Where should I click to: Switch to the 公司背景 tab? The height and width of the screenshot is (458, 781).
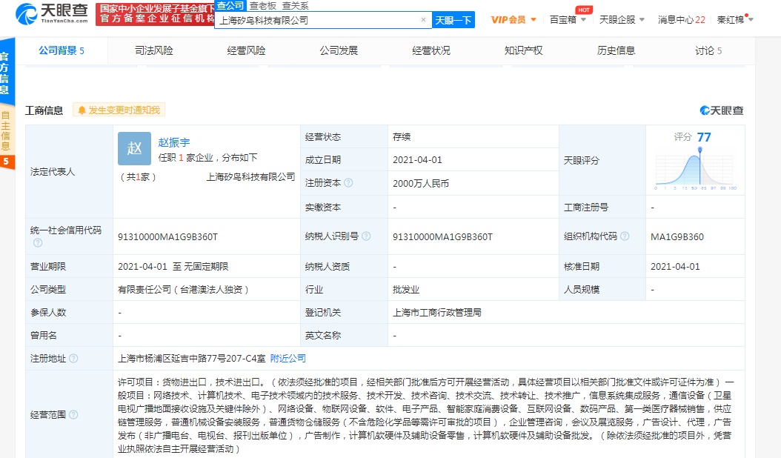point(62,50)
